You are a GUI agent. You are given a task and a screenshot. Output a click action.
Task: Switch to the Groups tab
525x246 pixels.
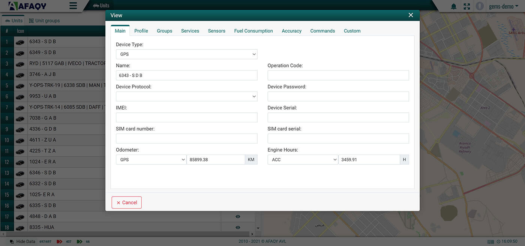pyautogui.click(x=165, y=31)
